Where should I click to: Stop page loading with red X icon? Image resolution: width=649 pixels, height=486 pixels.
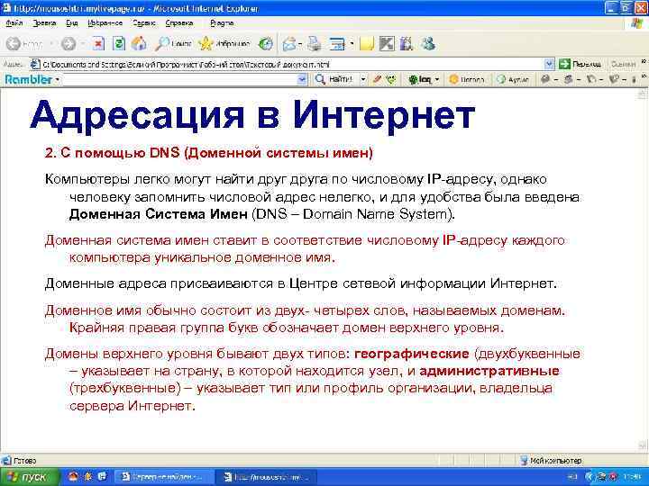click(98, 43)
